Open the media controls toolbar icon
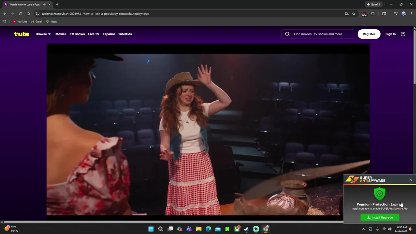Screen dimensions: 416x234 tap(396, 14)
